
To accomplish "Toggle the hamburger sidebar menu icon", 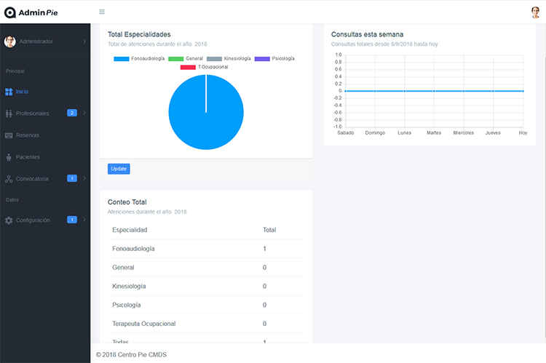I will coord(102,12).
